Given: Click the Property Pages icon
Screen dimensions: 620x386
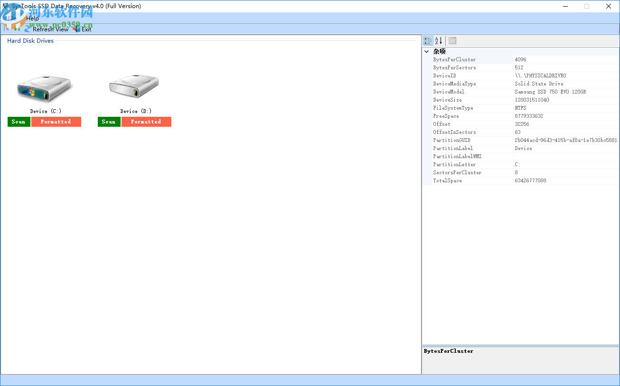Looking at the screenshot, I should click(452, 40).
